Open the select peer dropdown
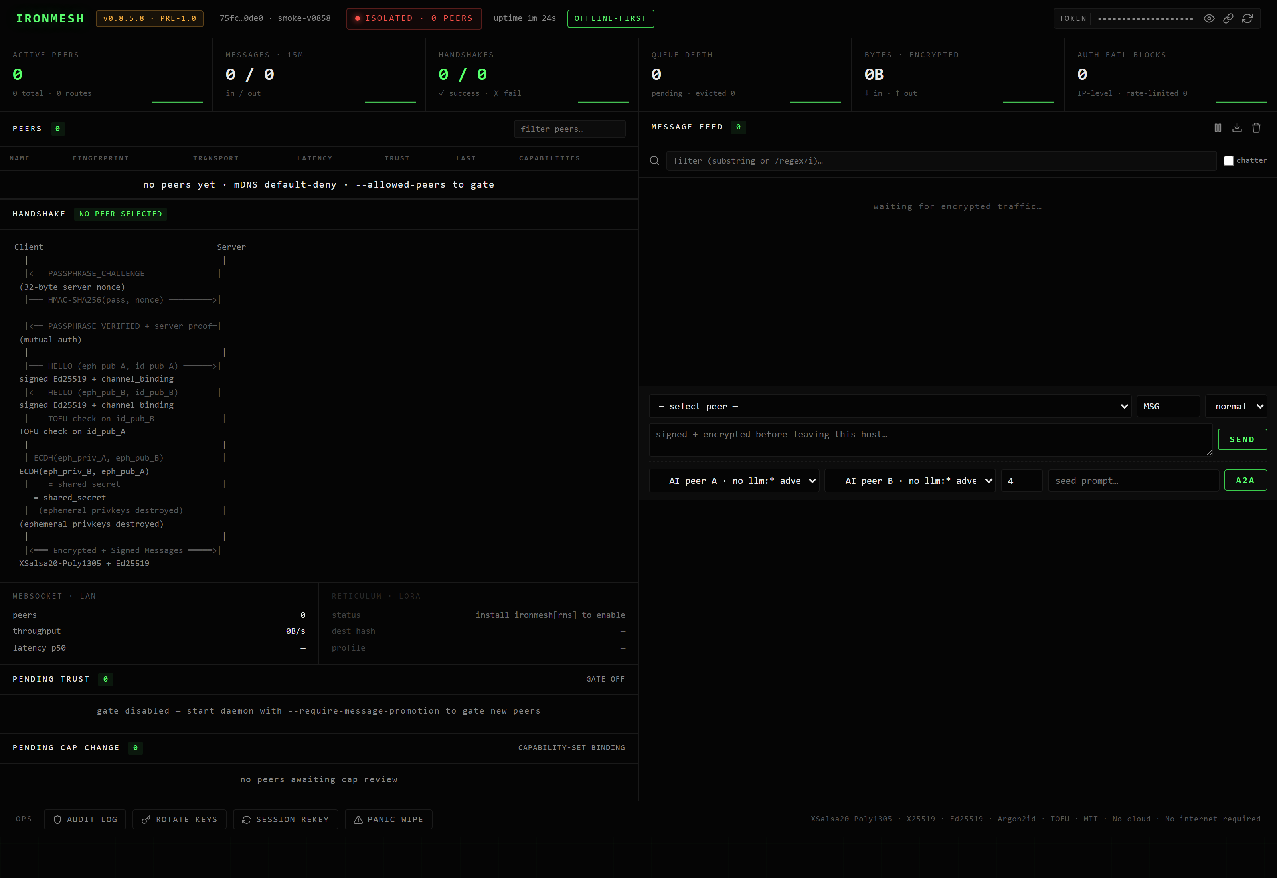Image resolution: width=1277 pixels, height=878 pixels. [890, 407]
